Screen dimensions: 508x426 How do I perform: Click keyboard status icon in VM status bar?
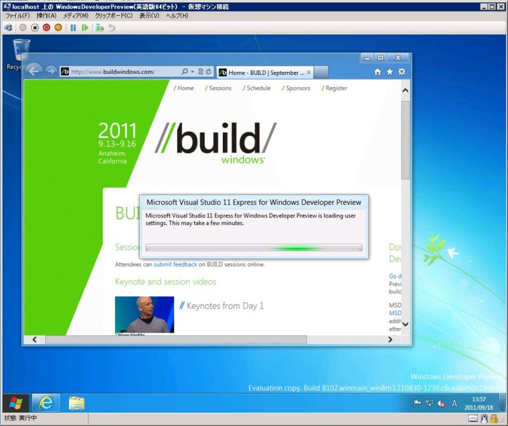[473, 419]
